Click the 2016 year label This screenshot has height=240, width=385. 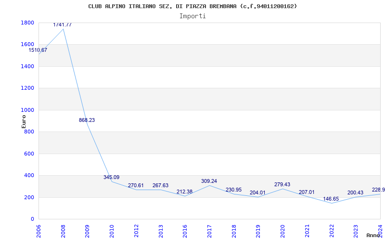(x=185, y=231)
